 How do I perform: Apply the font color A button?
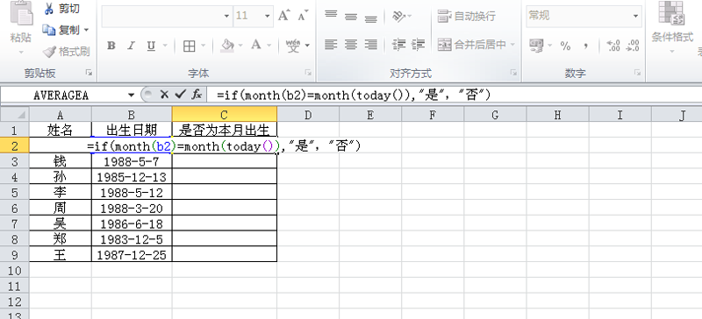256,45
